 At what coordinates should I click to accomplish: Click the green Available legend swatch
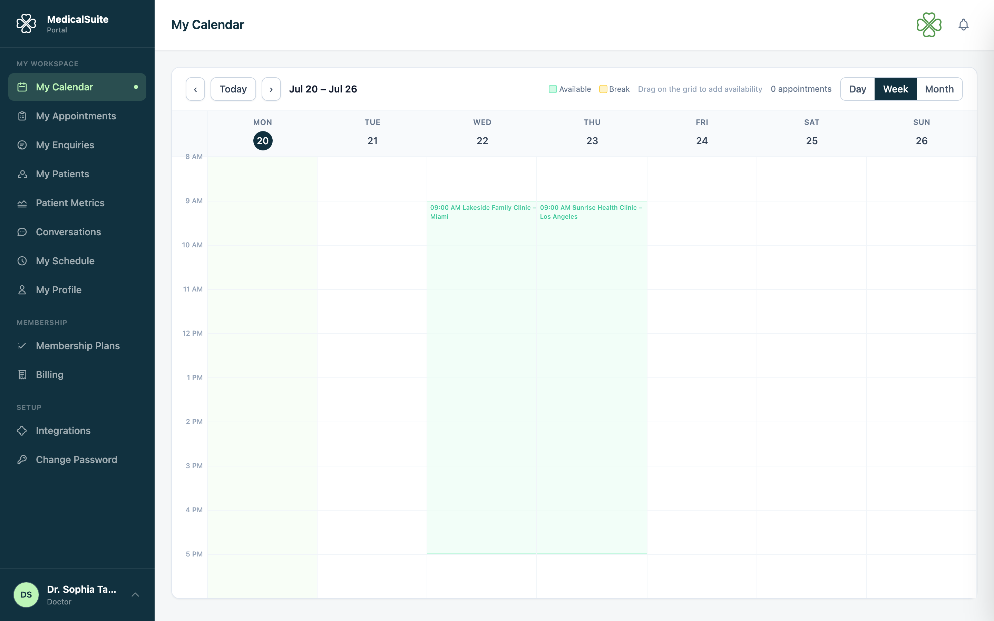point(553,89)
